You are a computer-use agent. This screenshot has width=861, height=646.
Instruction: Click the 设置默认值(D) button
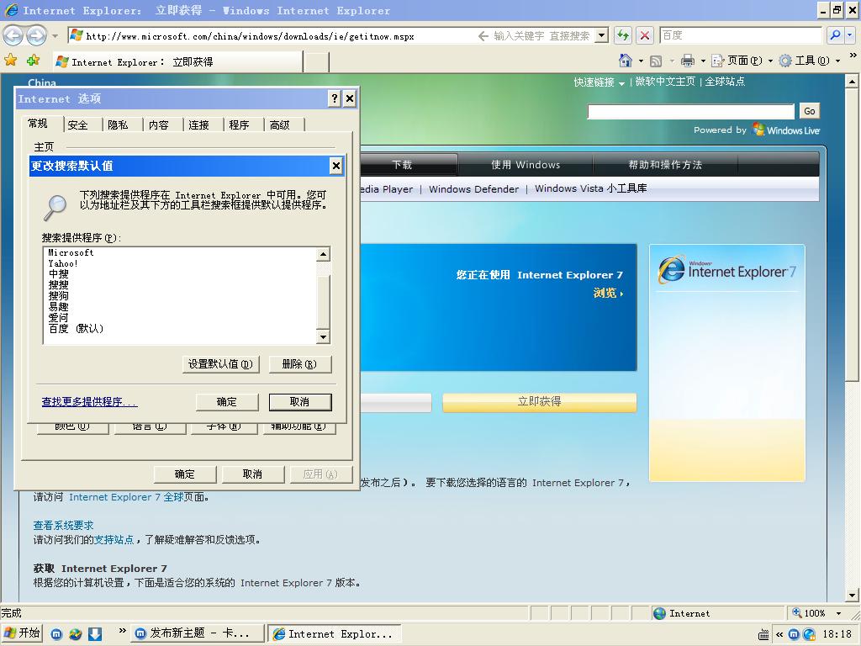(220, 364)
